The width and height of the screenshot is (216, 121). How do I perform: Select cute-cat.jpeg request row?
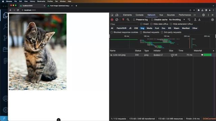(x=162, y=55)
